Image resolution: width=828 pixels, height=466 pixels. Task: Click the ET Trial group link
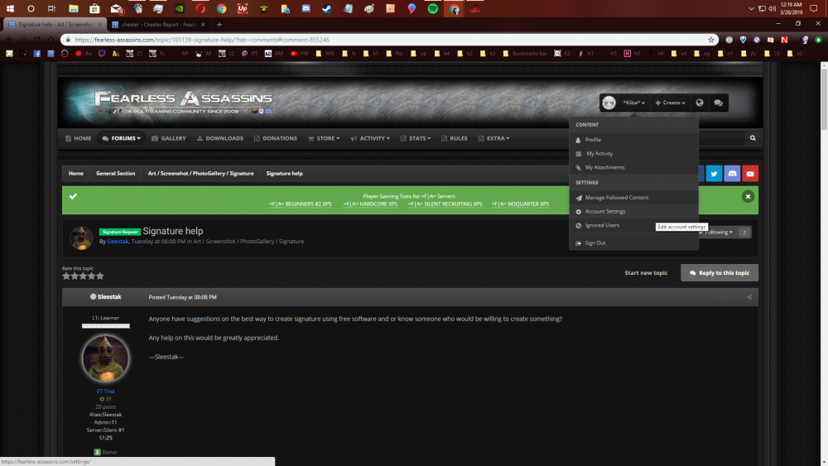click(106, 391)
